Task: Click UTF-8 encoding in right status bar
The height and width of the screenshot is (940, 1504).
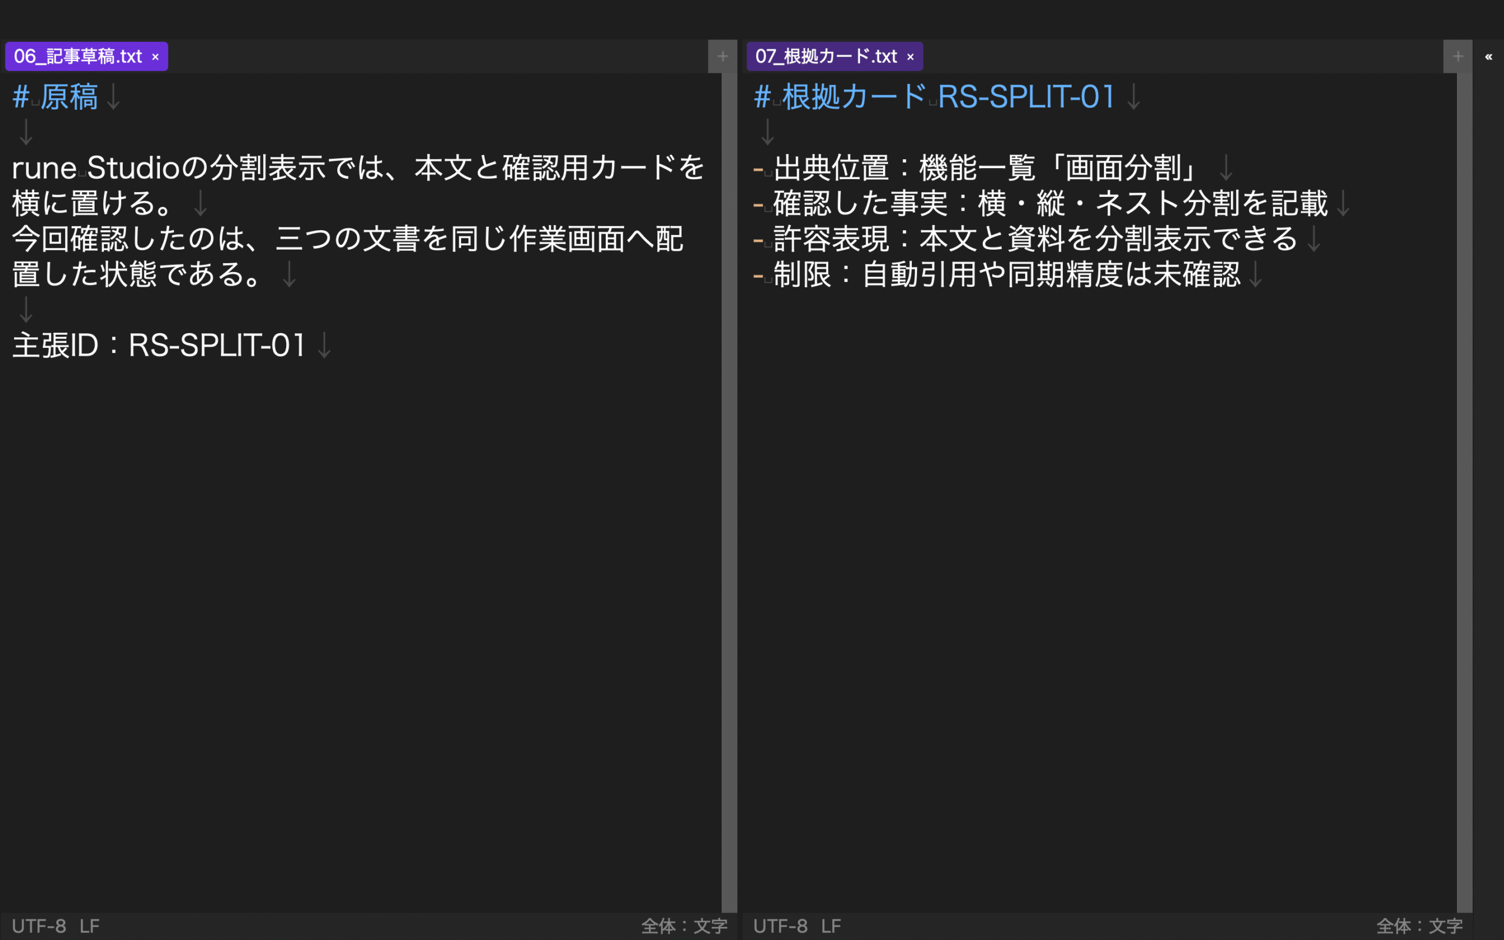Action: (x=780, y=926)
